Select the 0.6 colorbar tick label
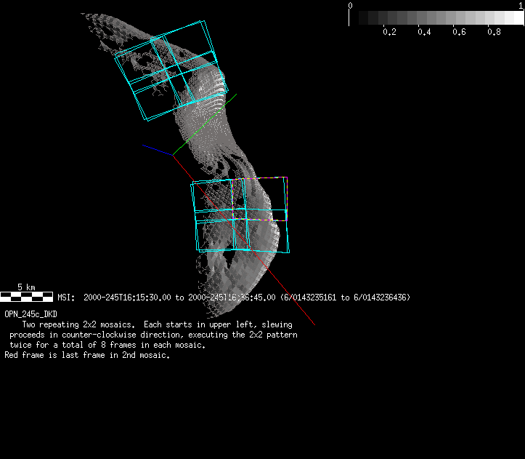 pyautogui.click(x=459, y=33)
